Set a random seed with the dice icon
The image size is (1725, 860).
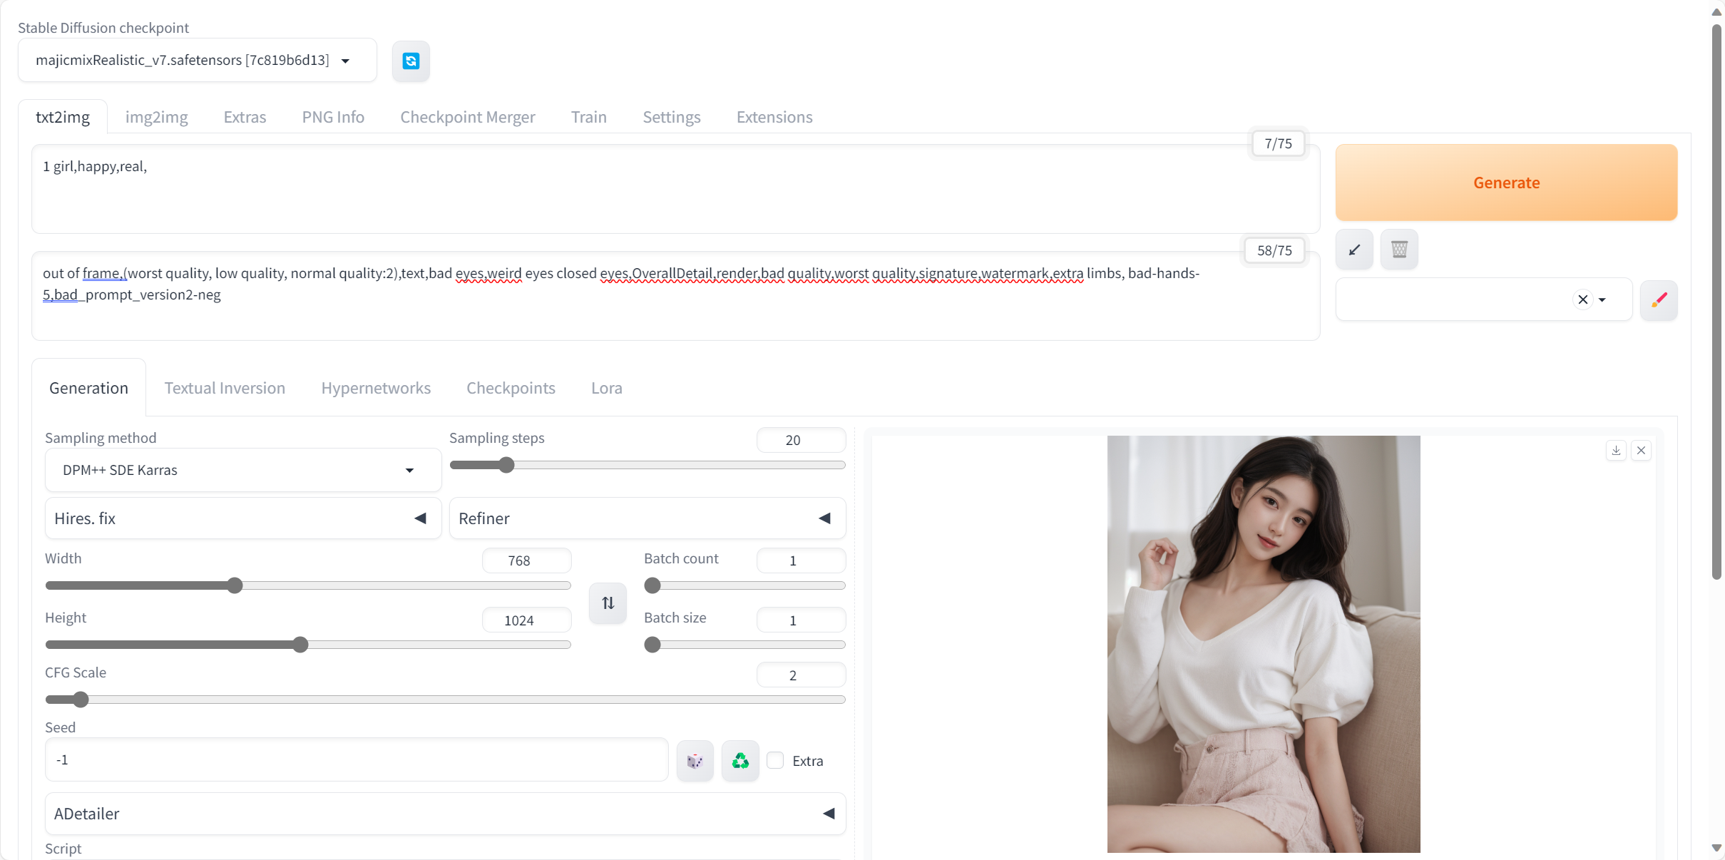tap(695, 761)
